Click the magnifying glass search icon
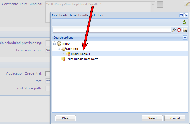The height and width of the screenshot is (125, 191). (174, 30)
